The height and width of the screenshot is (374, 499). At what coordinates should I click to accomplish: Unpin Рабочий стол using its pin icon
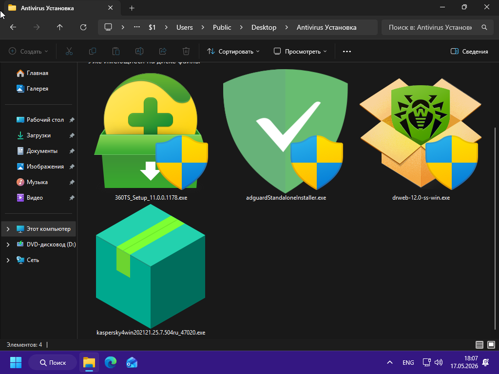click(72, 120)
